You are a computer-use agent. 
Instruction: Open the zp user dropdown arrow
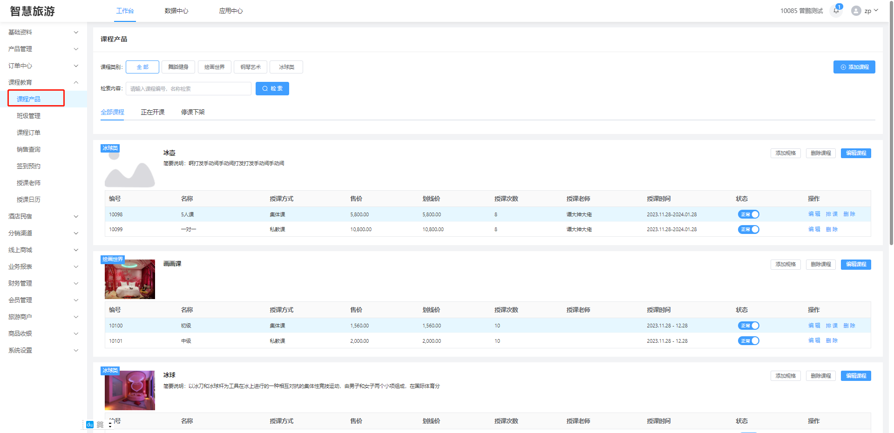click(876, 10)
